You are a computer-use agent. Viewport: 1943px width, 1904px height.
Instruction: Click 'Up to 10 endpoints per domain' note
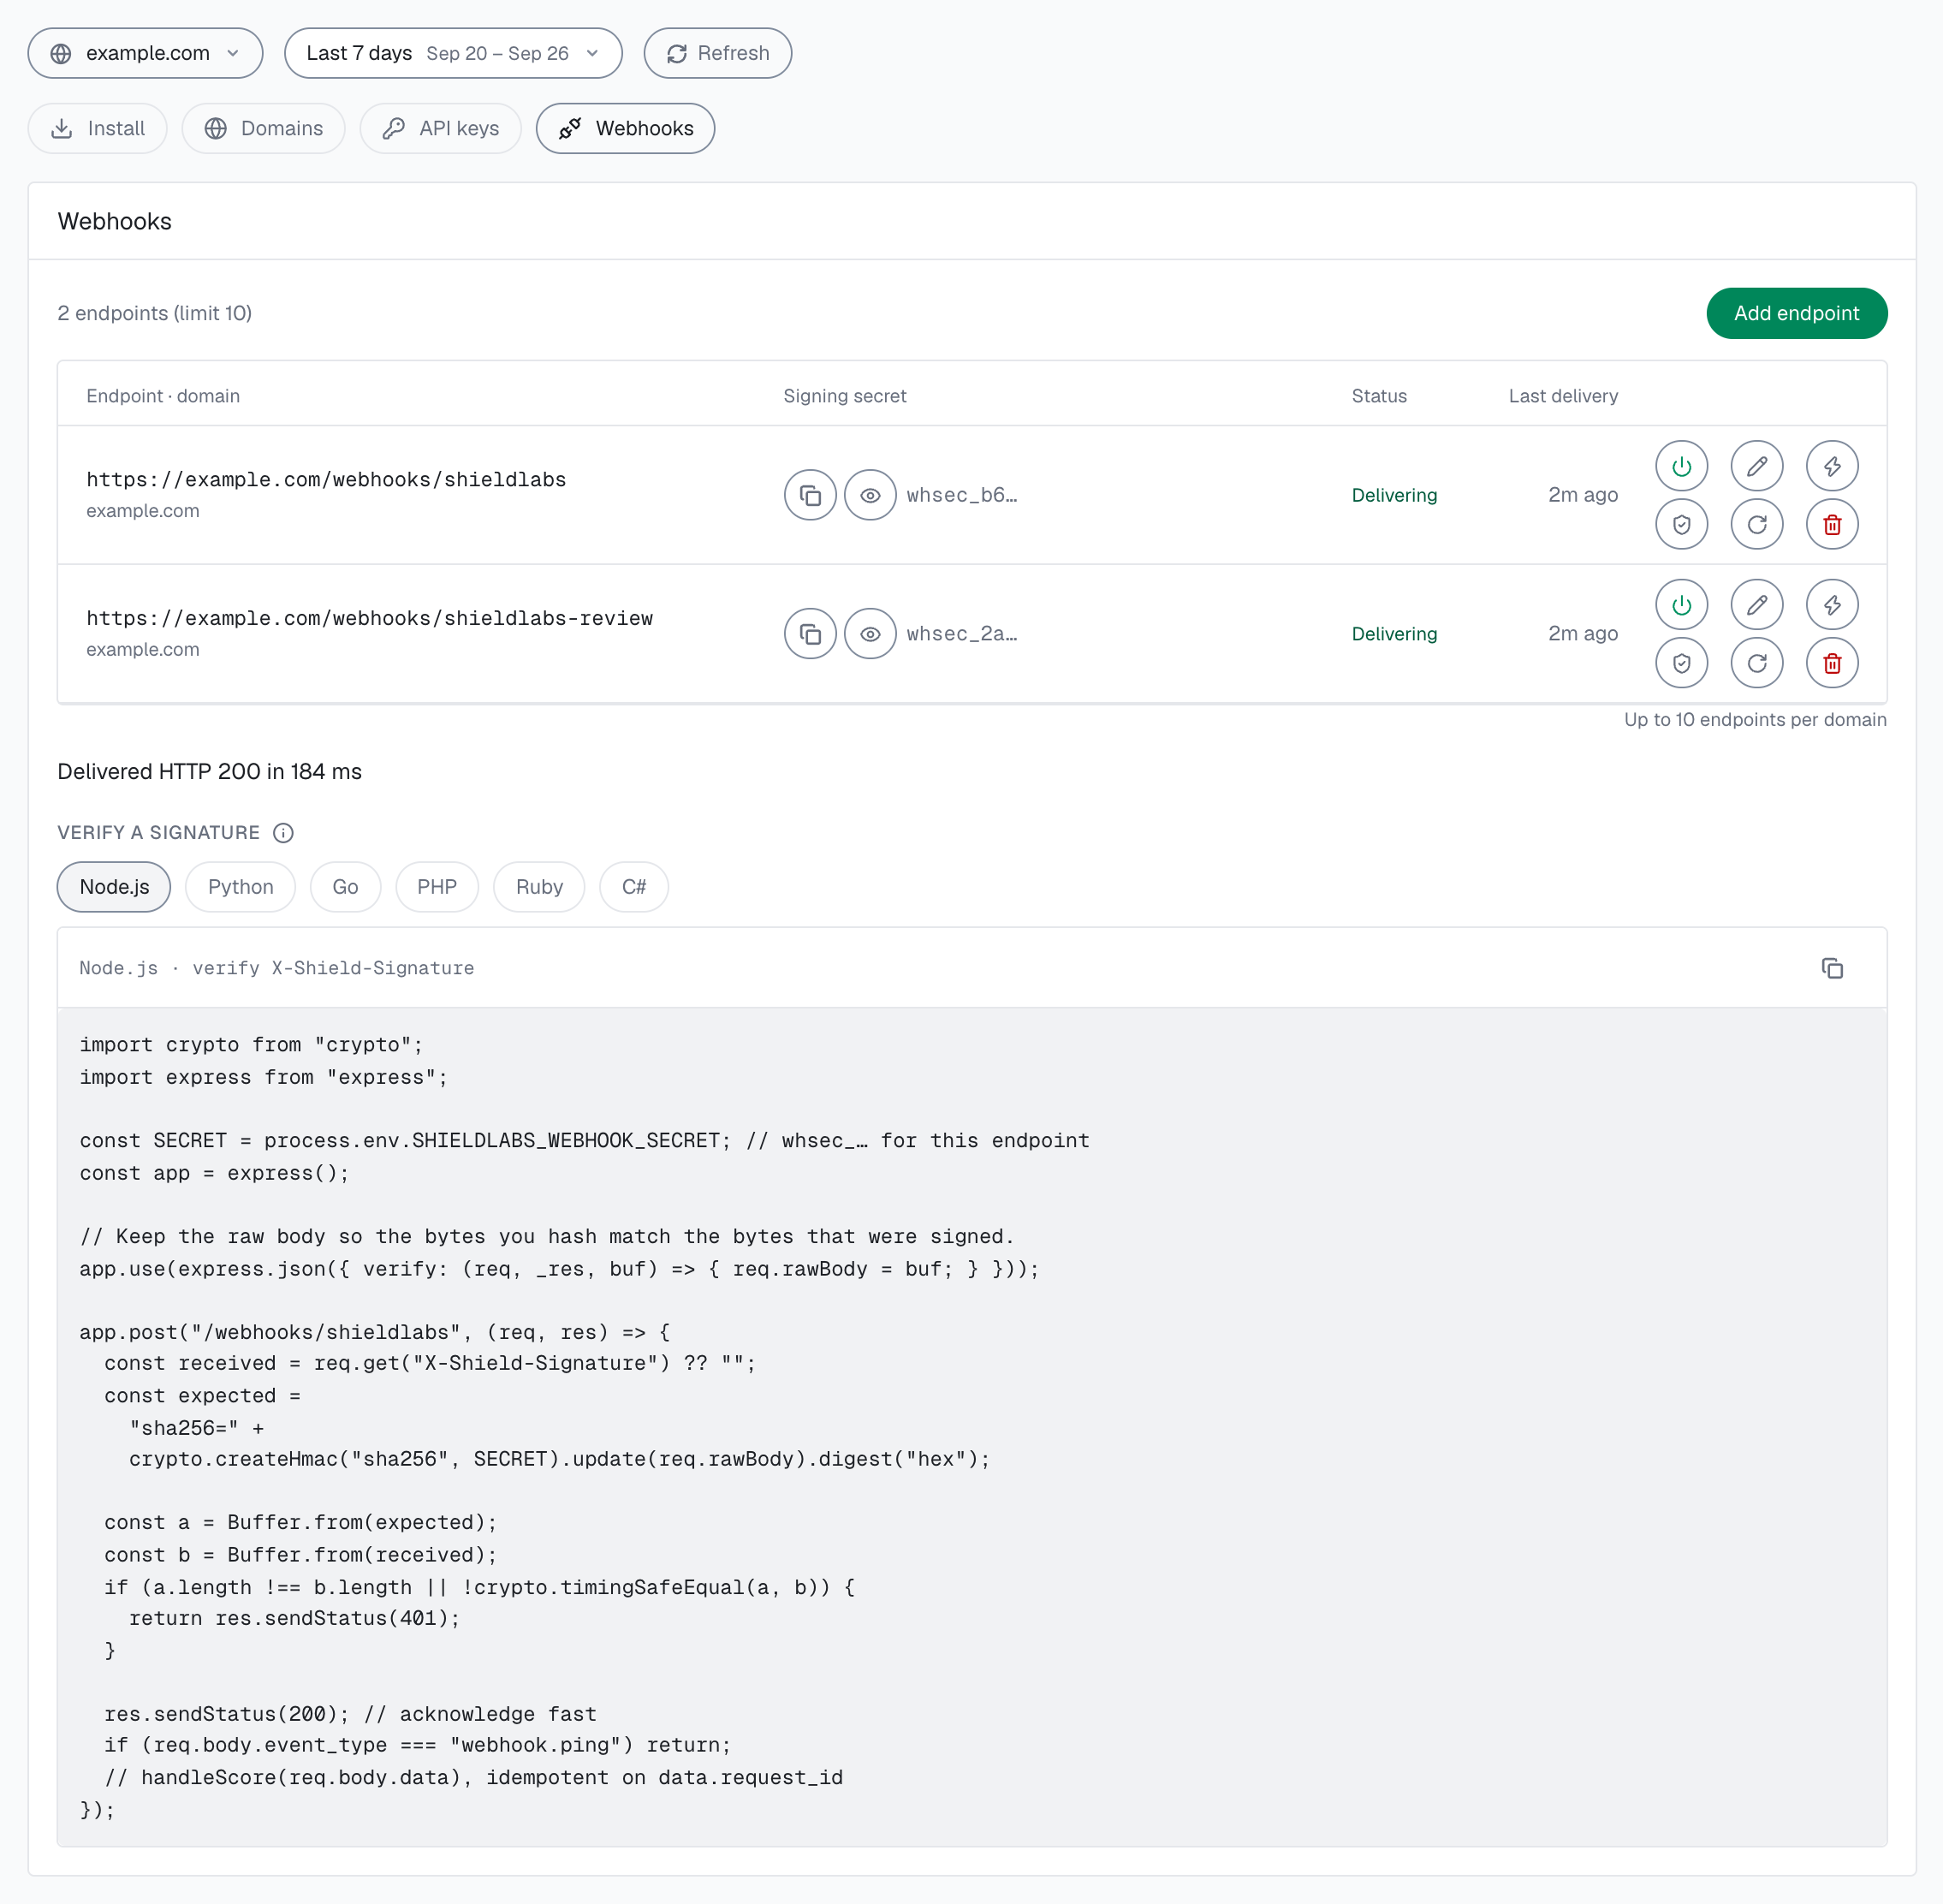[x=1755, y=720]
